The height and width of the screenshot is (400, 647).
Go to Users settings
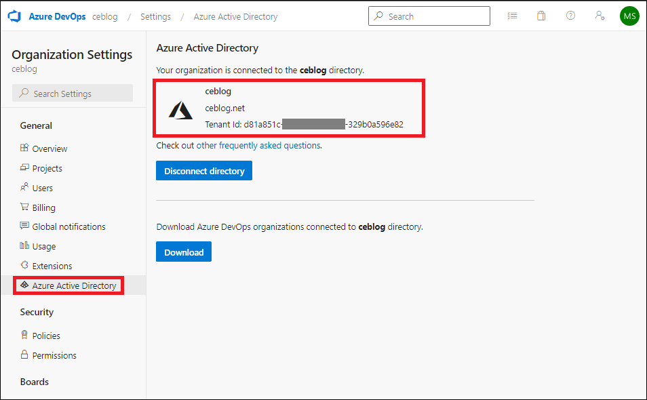click(43, 188)
